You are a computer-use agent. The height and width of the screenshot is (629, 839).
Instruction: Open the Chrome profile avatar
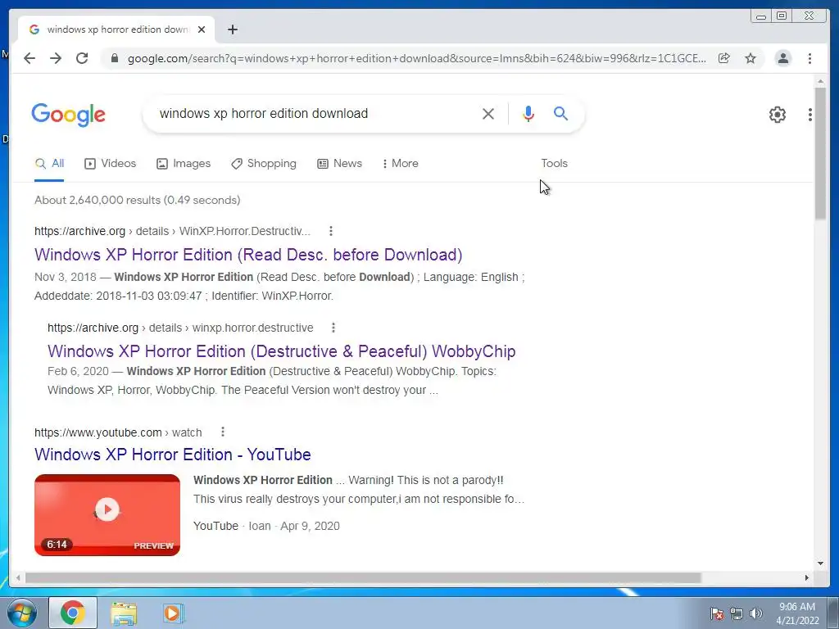[x=783, y=58]
